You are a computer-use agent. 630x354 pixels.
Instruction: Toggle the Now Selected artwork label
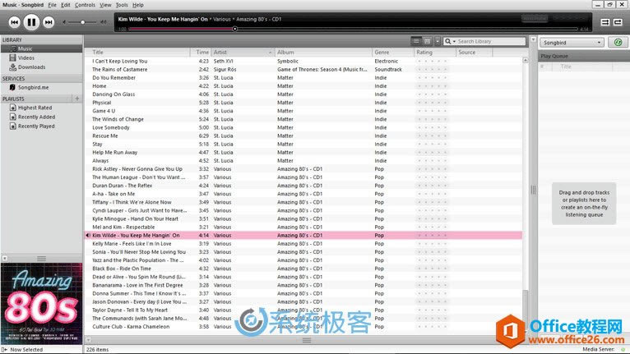tap(26, 350)
